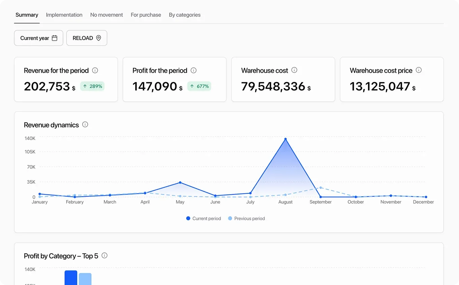Toggle Current period series in chart legend
Screen dimensions: 459x285
[x=204, y=218]
